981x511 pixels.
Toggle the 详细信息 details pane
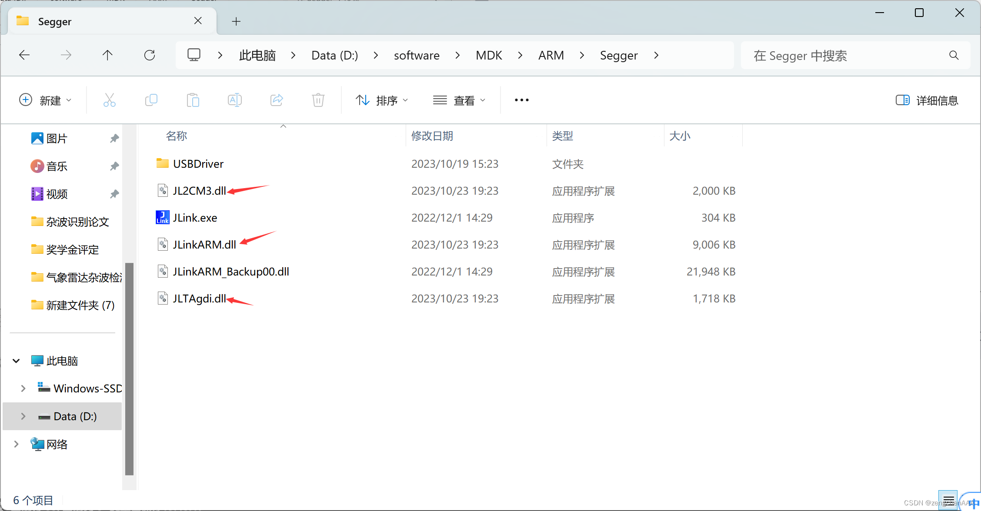[x=927, y=100]
